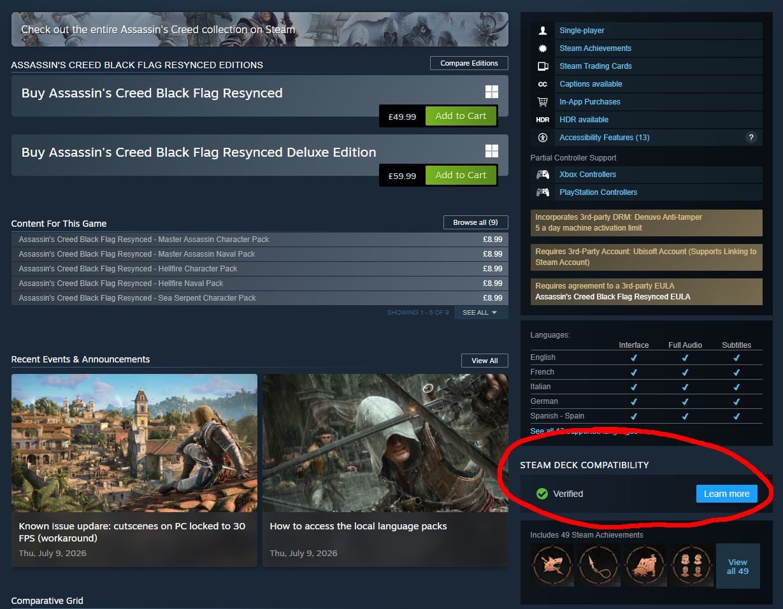
Task: Click the green Verified checkmark icon
Action: coord(542,494)
